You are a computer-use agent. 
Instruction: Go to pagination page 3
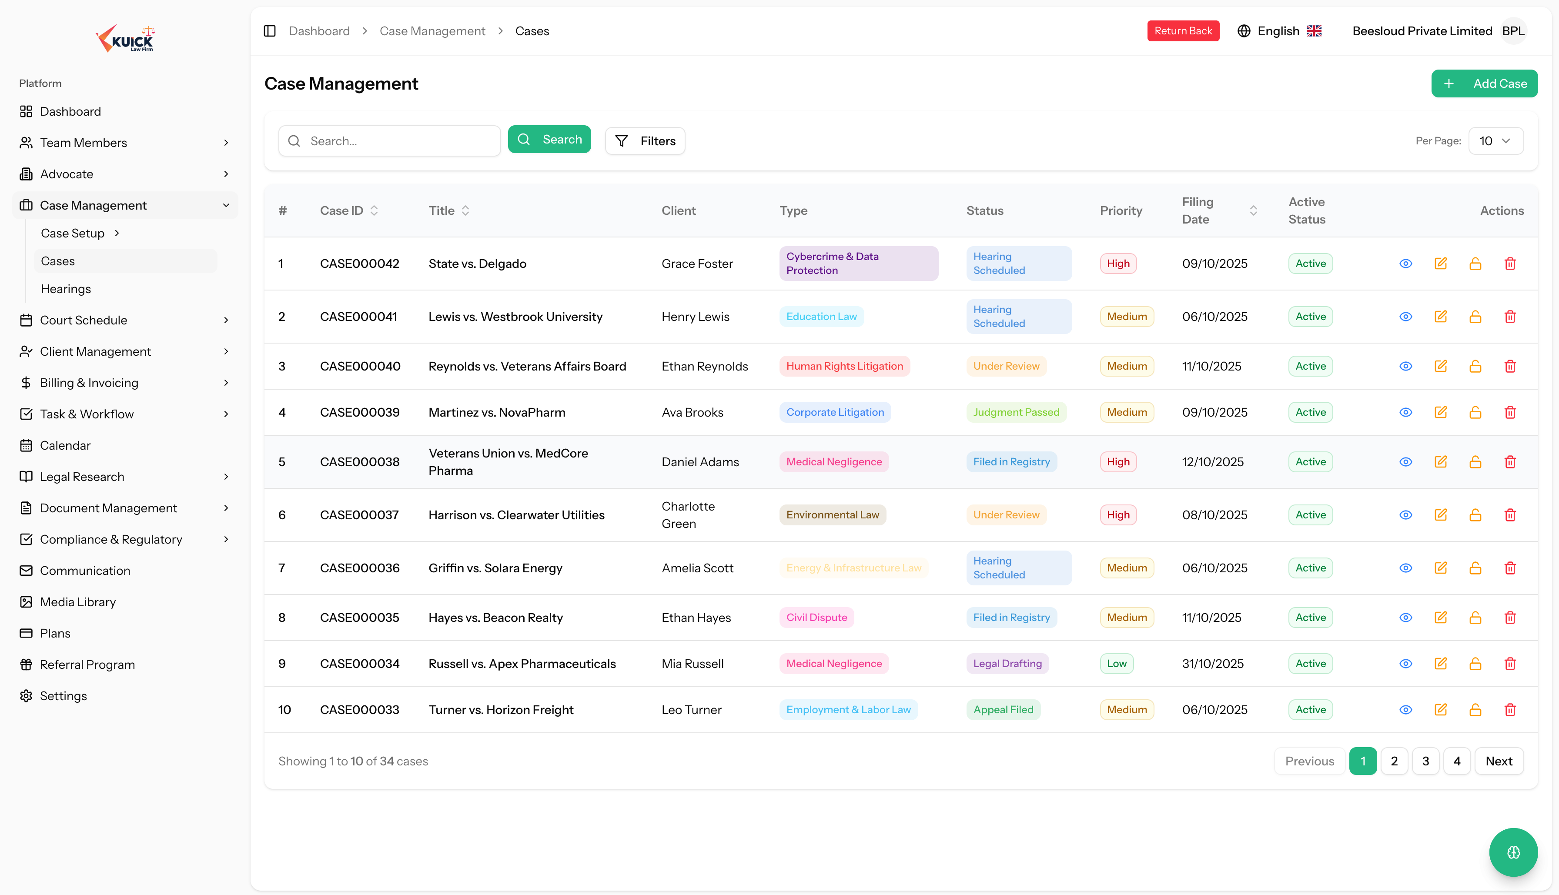coord(1425,761)
